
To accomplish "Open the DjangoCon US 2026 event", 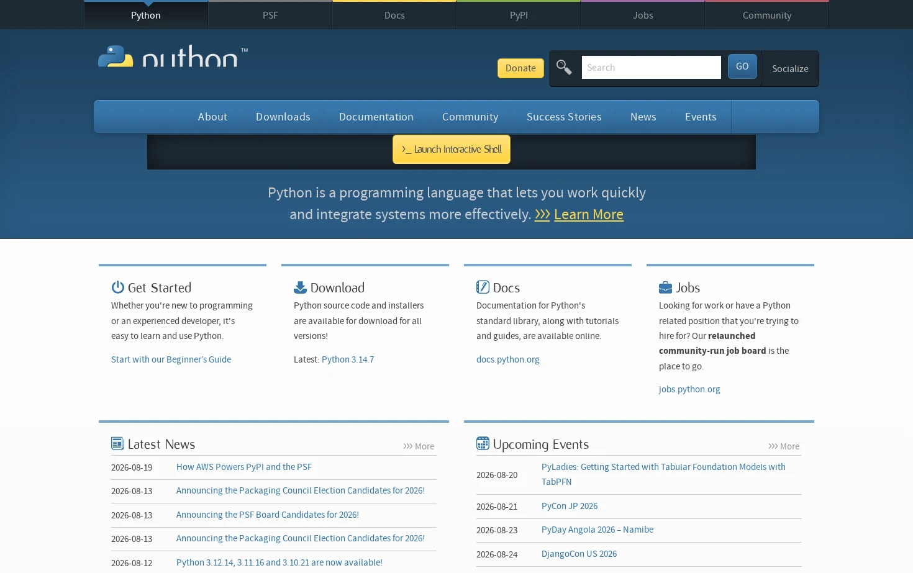I will [579, 554].
